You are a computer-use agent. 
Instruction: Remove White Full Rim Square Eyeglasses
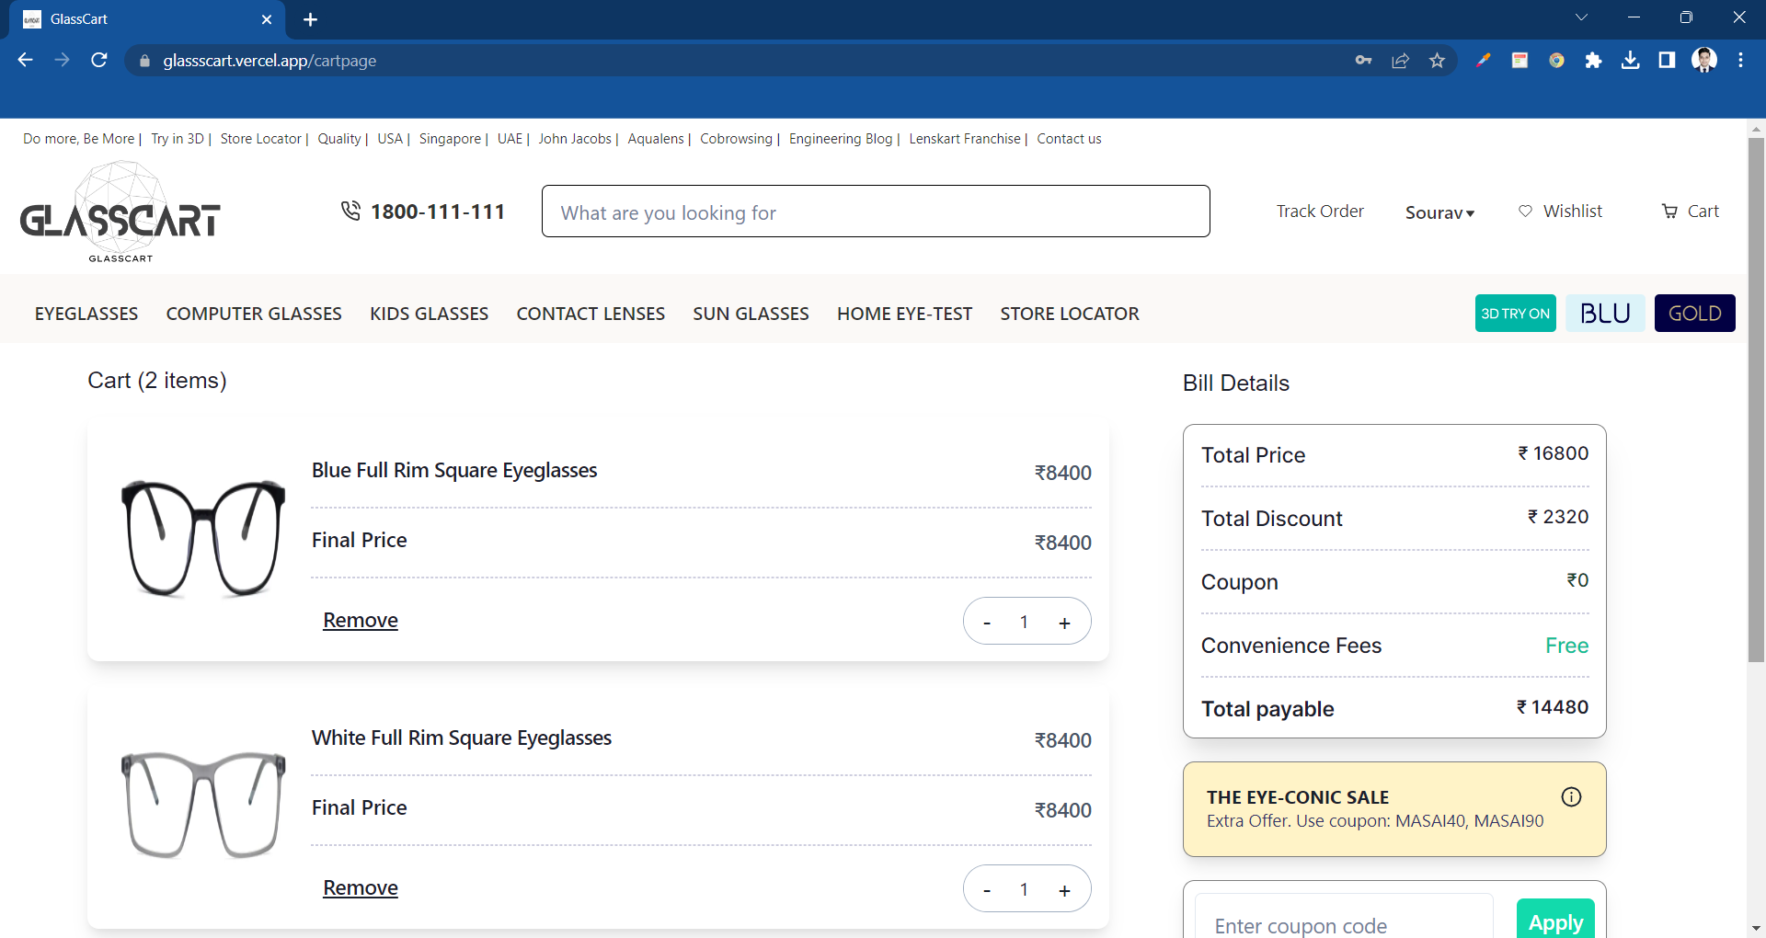point(361,888)
